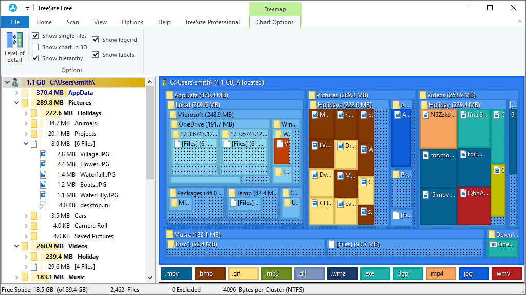Click the desktop.ini file icon

tap(43, 205)
